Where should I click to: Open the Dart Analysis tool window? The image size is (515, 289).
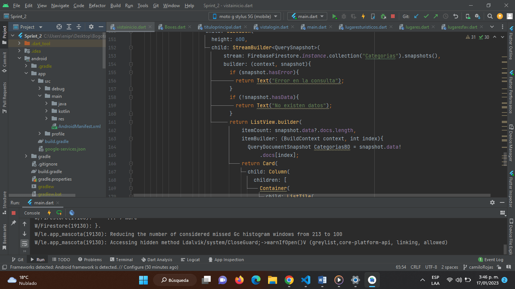point(156,260)
